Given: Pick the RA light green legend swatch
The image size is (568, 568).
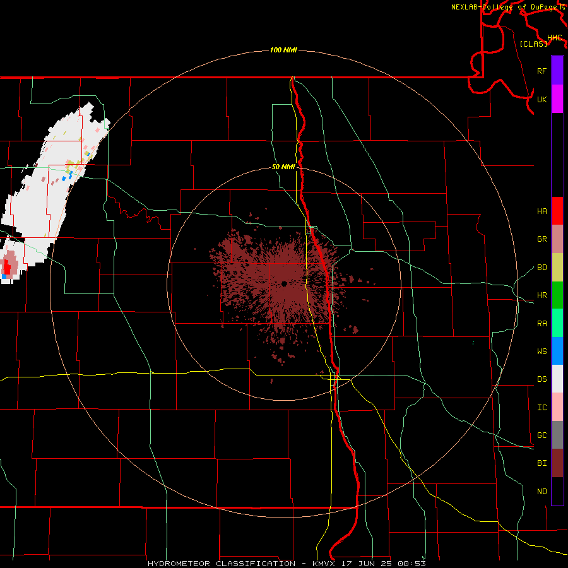Looking at the screenshot, I should [557, 323].
